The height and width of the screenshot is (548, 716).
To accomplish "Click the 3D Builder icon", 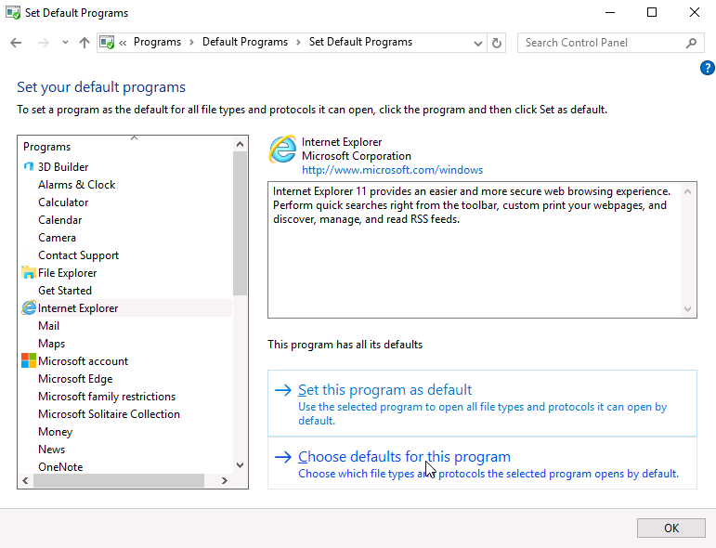I will click(x=29, y=166).
